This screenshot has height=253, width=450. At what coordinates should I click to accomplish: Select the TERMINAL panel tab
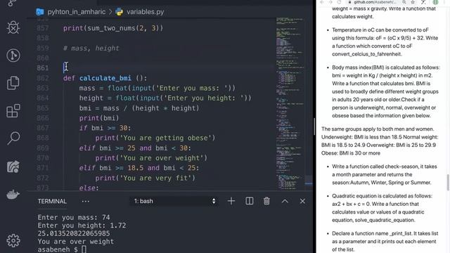point(52,202)
